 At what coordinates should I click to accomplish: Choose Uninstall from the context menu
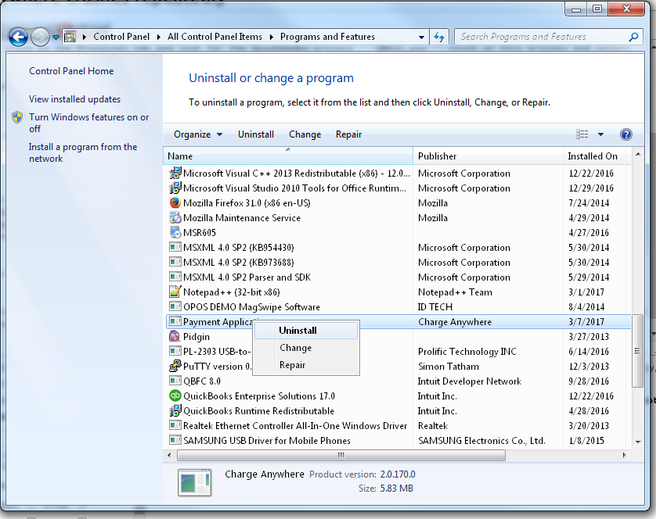297,331
